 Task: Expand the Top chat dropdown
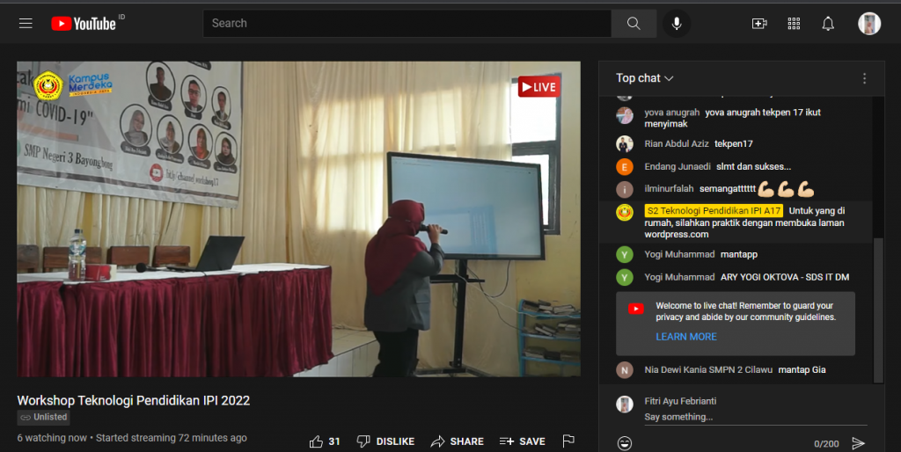coord(645,78)
